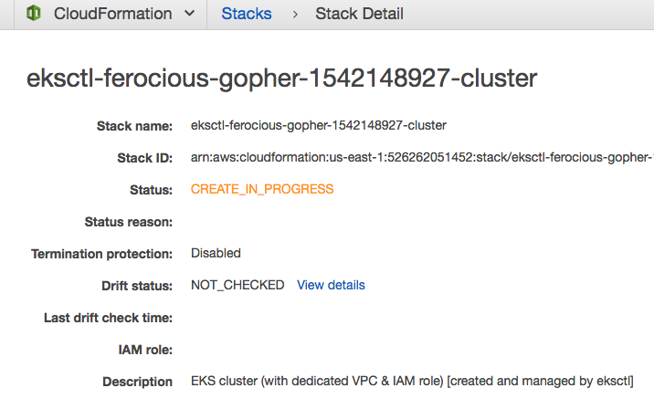The image size is (654, 409).
Task: Click the breadcrumb chevron separator
Action: point(295,15)
